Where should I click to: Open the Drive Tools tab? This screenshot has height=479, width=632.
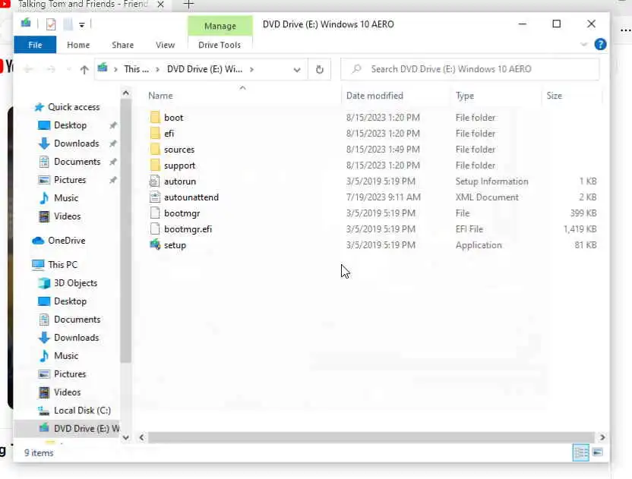(220, 45)
